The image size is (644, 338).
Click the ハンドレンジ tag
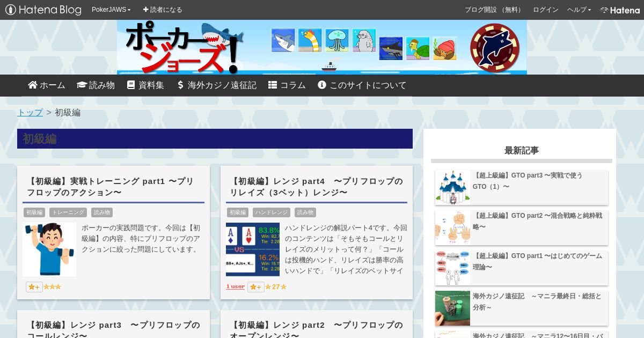click(272, 212)
